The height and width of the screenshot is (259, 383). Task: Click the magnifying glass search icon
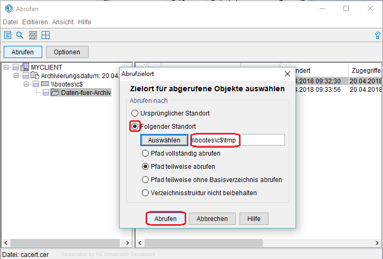[x=20, y=35]
